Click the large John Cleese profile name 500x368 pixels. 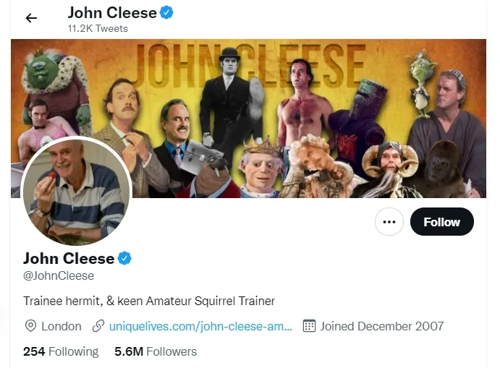69,258
